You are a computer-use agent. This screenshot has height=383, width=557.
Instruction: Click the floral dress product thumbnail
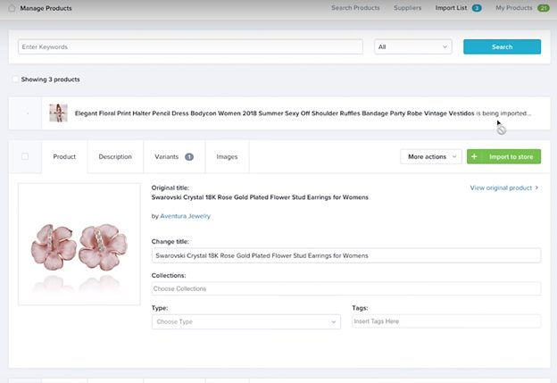[x=58, y=113]
